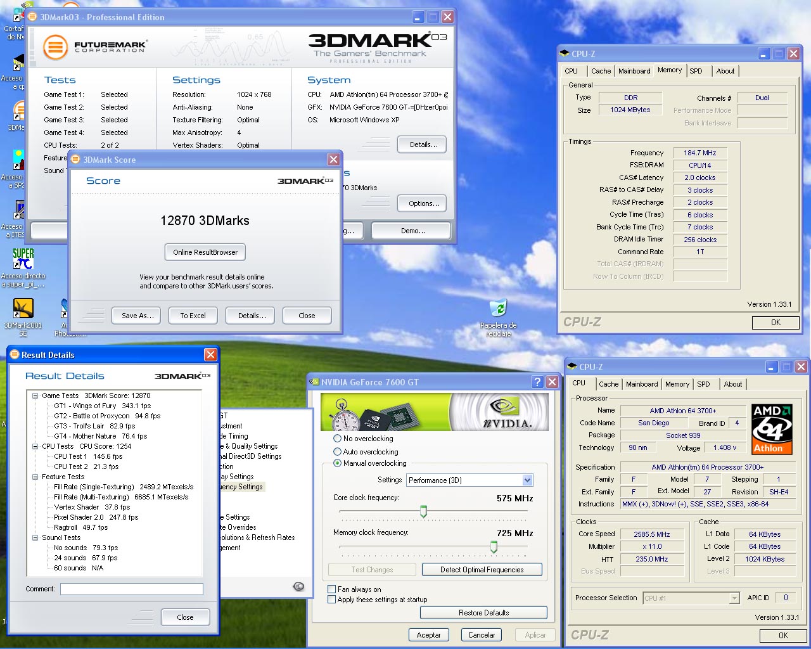Click the 3DMark Score title bar icon

click(76, 160)
